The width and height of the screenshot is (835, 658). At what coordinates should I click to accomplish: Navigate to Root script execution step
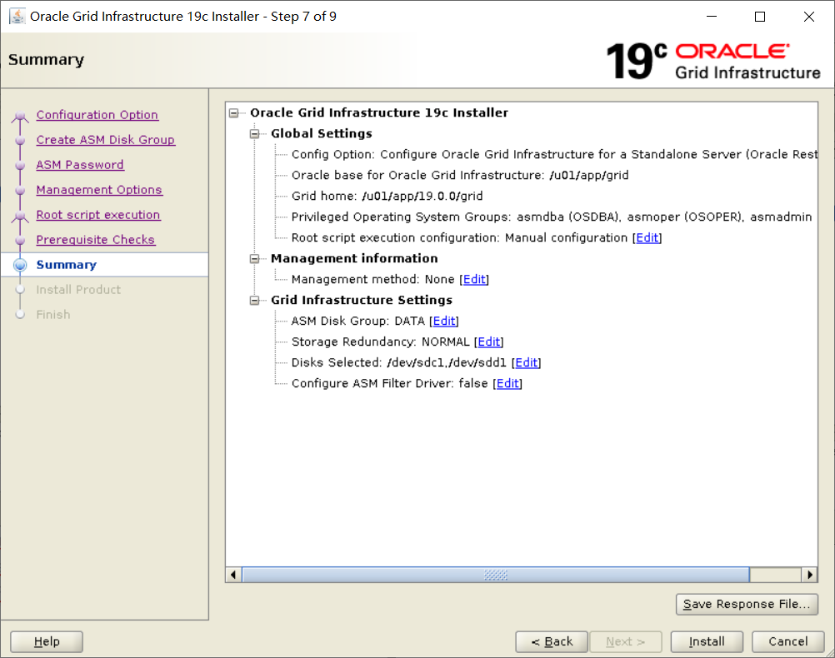[x=98, y=215]
